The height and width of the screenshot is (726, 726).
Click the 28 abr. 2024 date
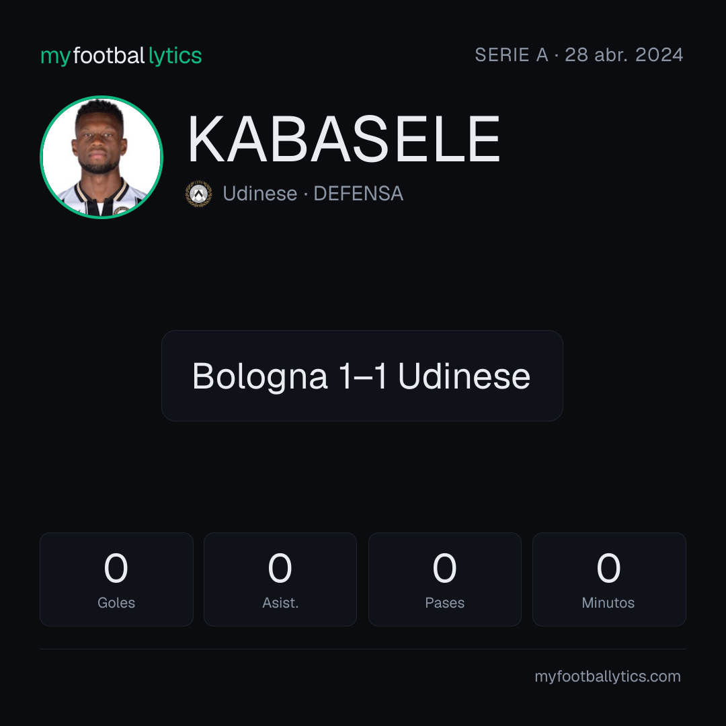(624, 54)
